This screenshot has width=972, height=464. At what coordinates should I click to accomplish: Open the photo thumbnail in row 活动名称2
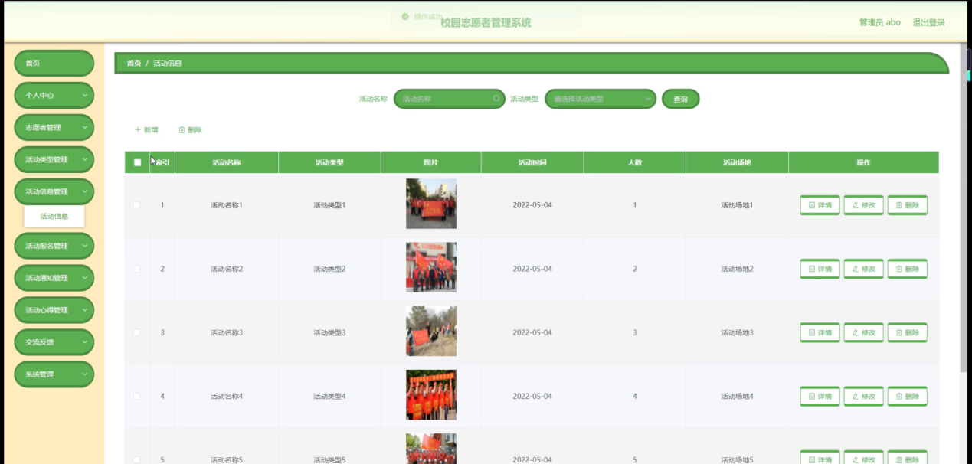431,267
